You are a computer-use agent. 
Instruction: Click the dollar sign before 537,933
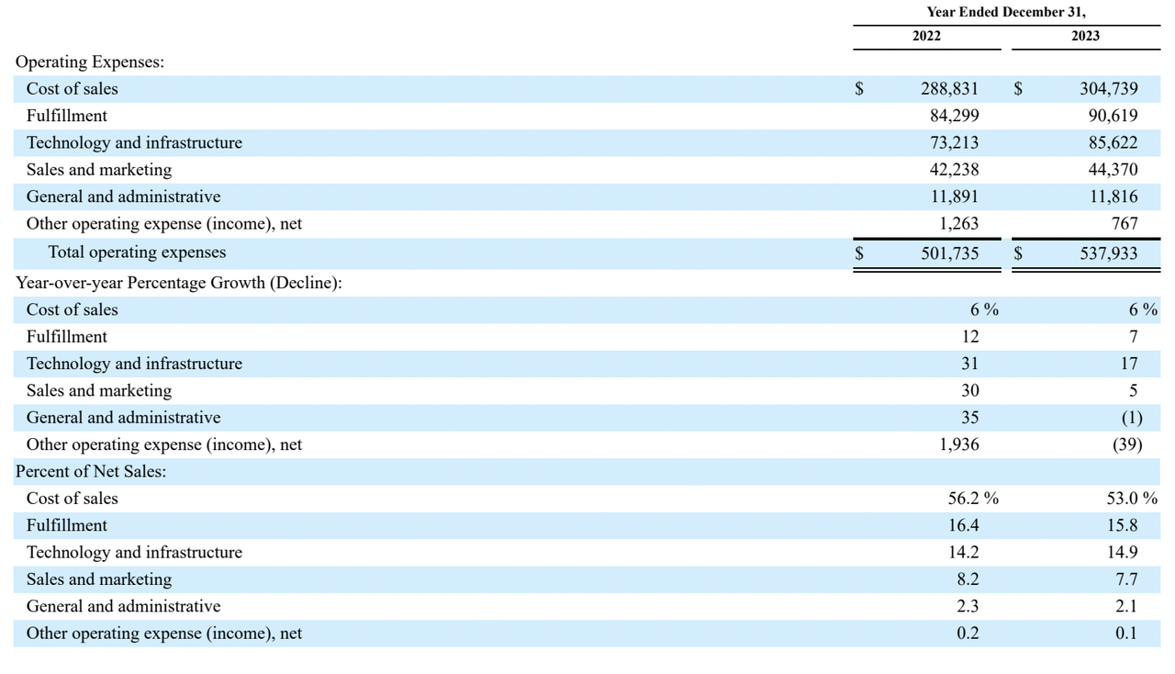click(1018, 253)
